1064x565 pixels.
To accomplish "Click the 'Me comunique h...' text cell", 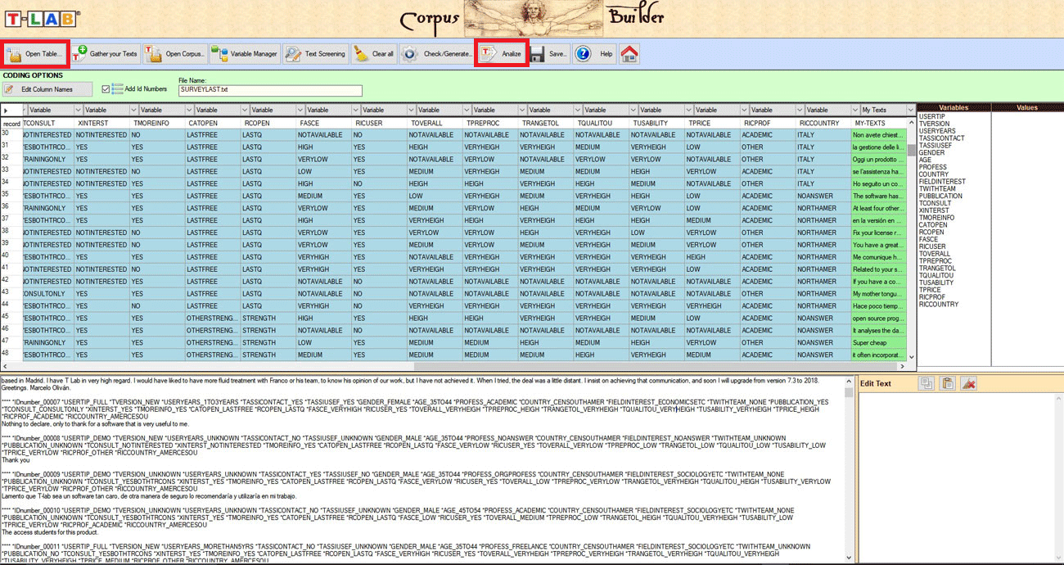I will [x=877, y=257].
